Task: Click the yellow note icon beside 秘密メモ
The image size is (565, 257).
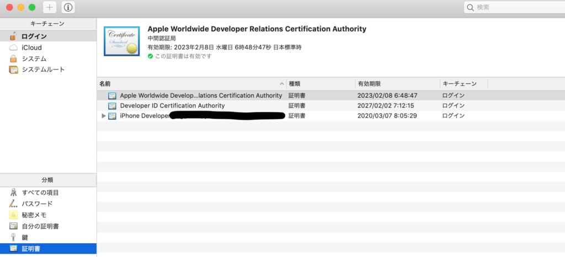Action: 13,215
